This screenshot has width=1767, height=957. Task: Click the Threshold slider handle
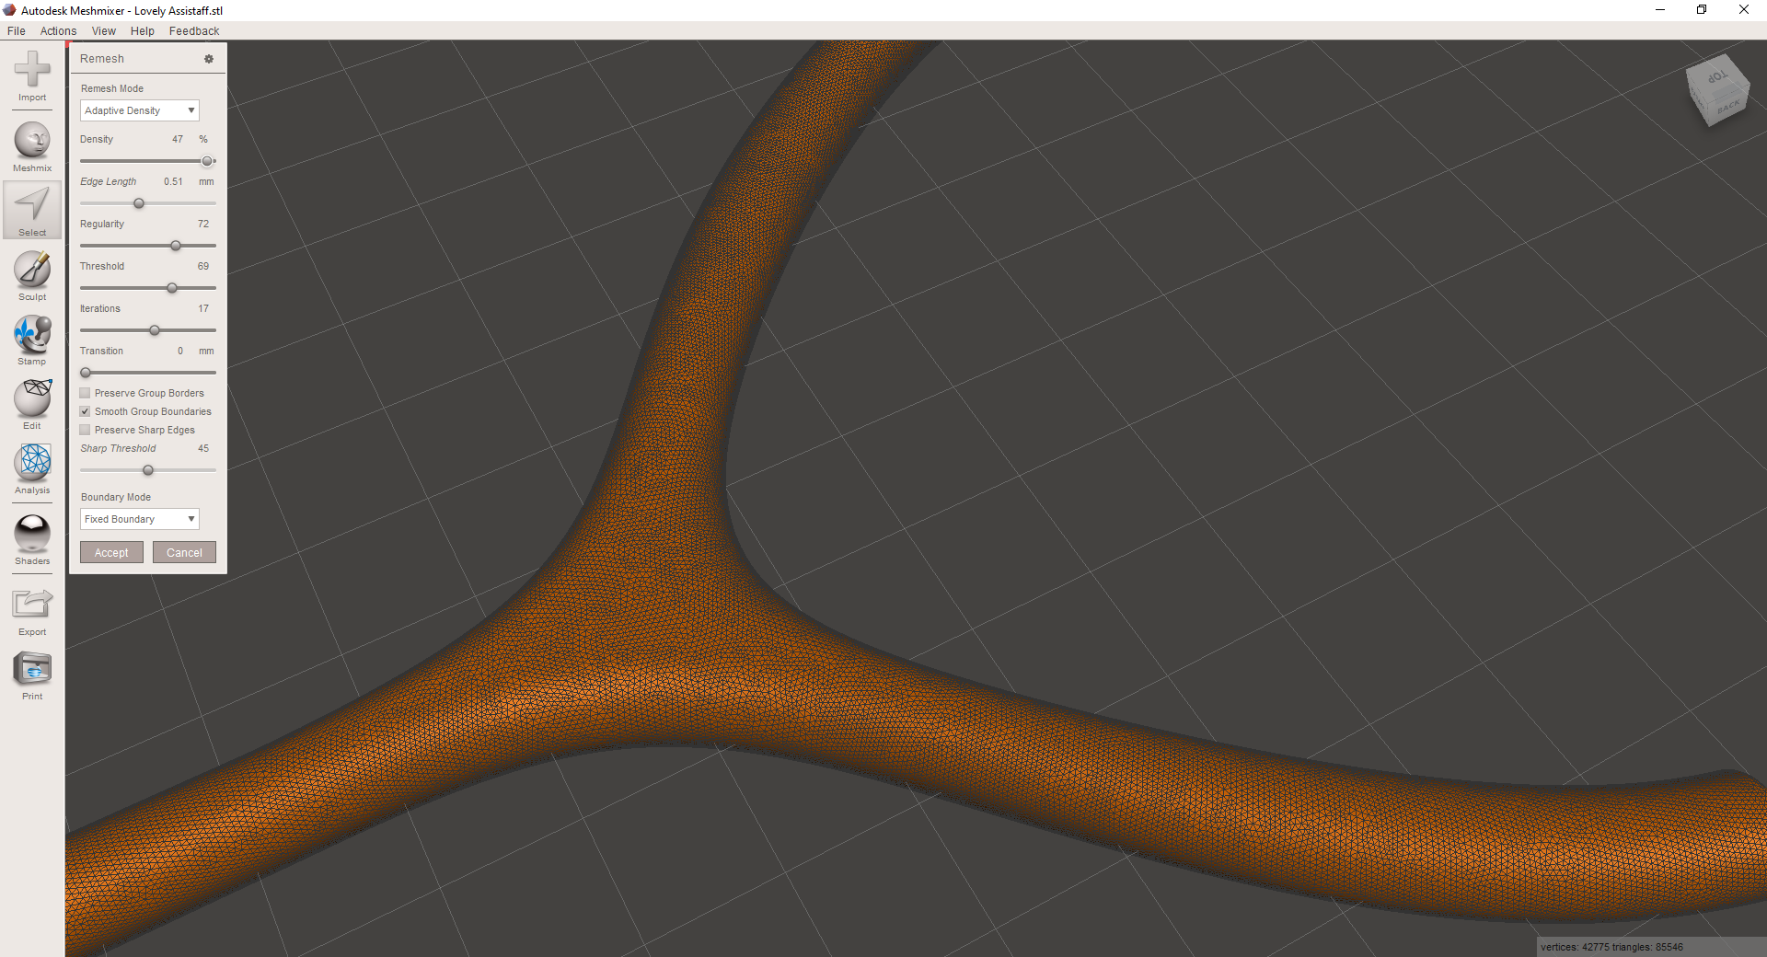click(172, 288)
